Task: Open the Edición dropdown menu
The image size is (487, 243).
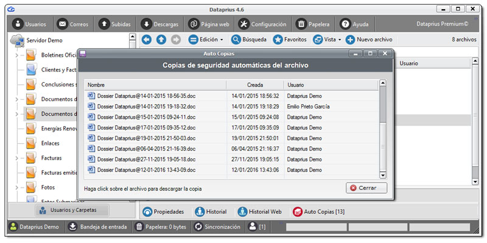Action: point(206,40)
